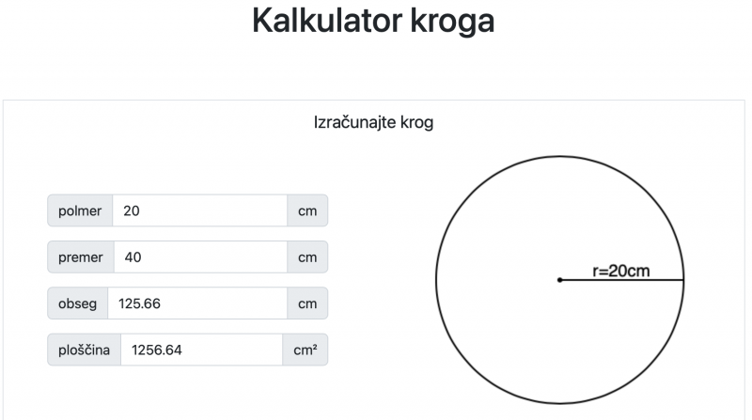The width and height of the screenshot is (752, 420).
Task: Click the cm² unit beside ploščina
Action: pyautogui.click(x=305, y=350)
